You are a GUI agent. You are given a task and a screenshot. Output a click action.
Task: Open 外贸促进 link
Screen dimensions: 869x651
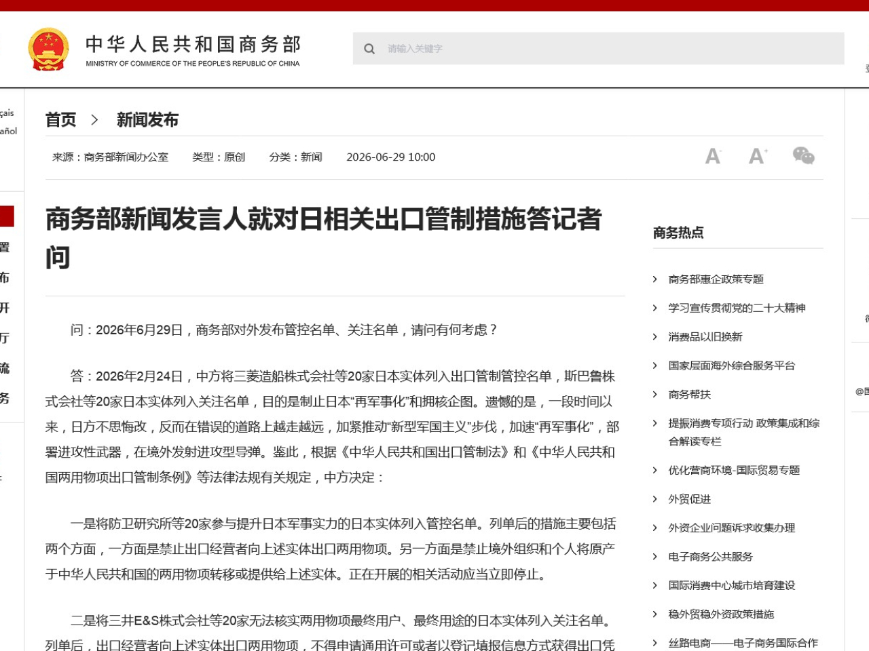click(x=690, y=499)
